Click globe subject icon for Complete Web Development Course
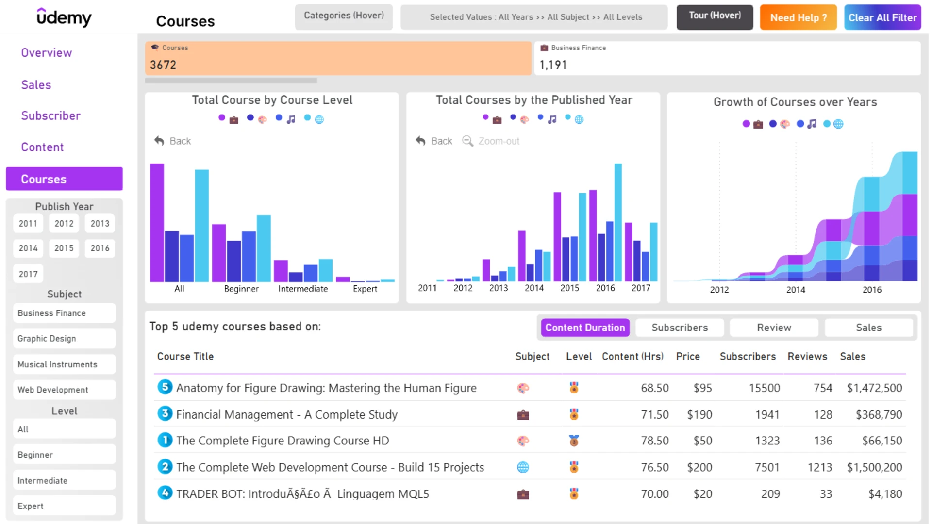932x524 pixels. [x=523, y=467]
